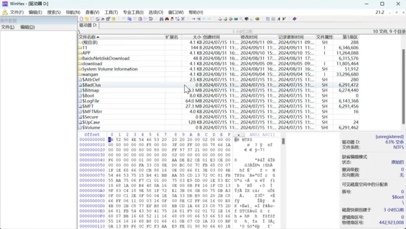
Task: Sort by the 文件属性 column header
Action: coord(324,37)
